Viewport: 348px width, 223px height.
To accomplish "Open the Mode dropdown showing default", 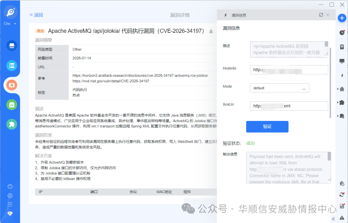I will pyautogui.click(x=279, y=88).
